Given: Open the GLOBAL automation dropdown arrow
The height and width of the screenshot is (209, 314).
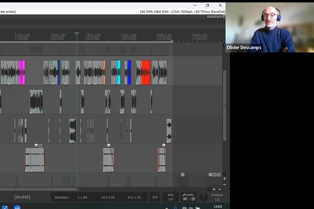Looking at the screenshot, I should tap(193, 199).
